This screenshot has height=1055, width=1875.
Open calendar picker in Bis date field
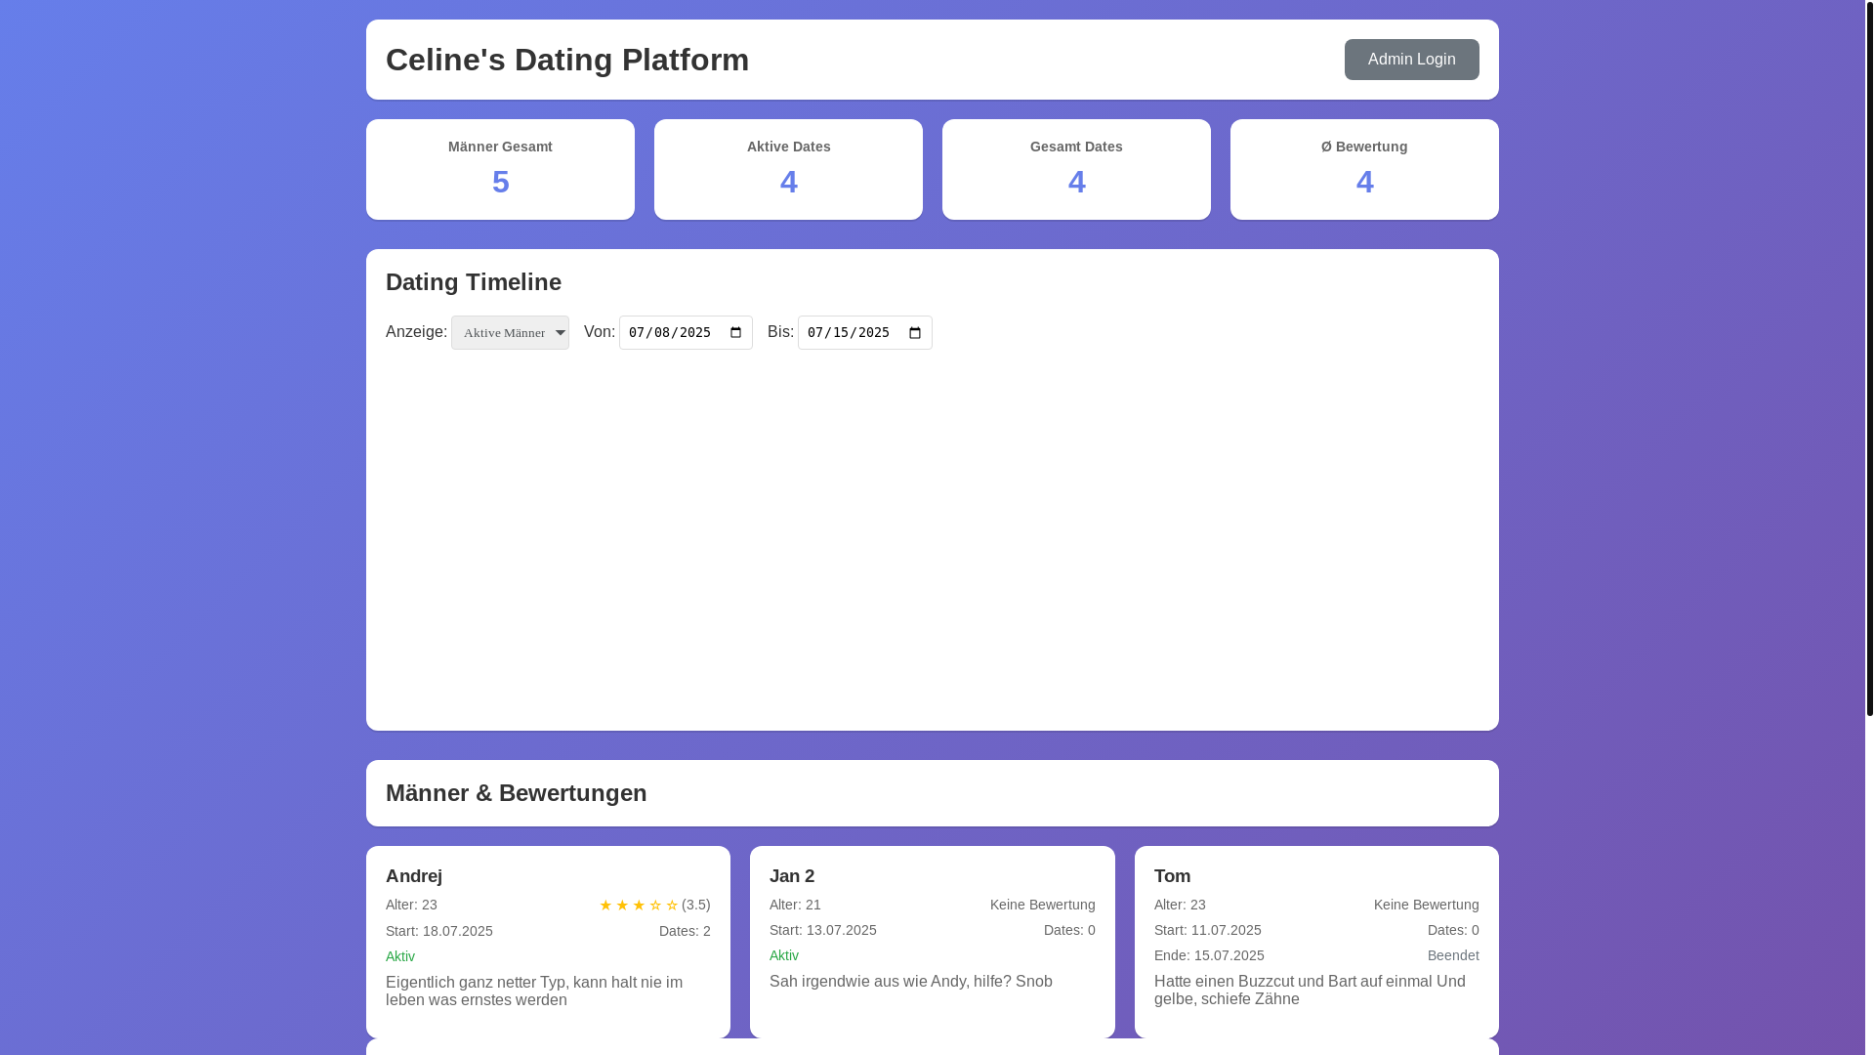pos(915,332)
